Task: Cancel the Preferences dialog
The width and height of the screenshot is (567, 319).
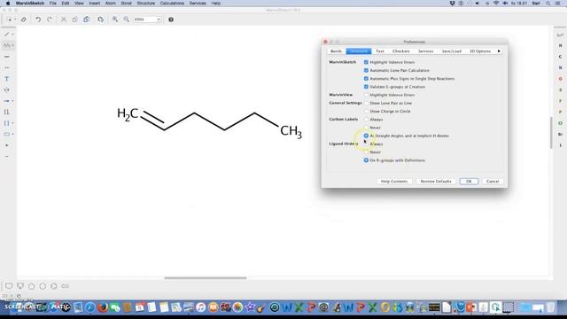Action: [493, 181]
